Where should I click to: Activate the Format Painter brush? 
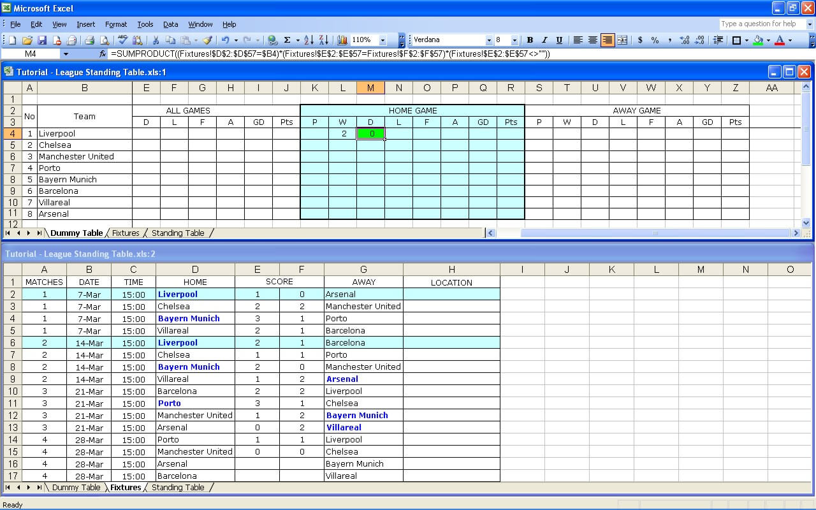click(207, 40)
